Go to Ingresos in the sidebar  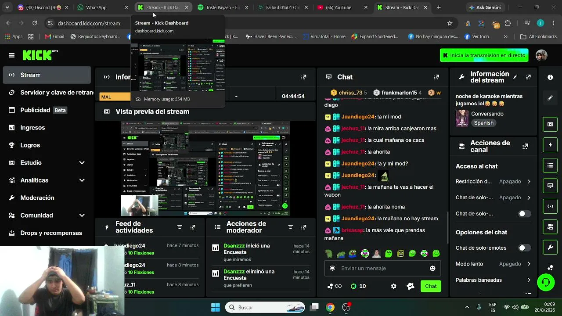tap(47, 128)
